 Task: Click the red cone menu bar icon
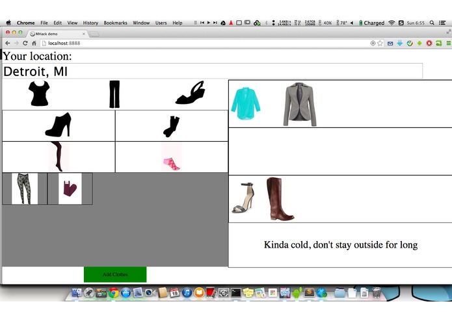click(x=231, y=23)
